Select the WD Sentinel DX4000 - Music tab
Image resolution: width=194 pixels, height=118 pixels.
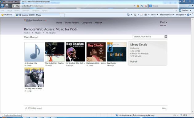pos(37,15)
